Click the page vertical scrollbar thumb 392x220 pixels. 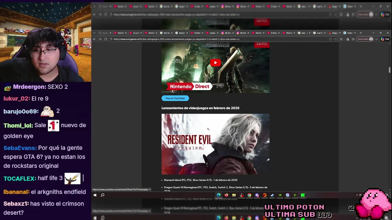(x=390, y=70)
